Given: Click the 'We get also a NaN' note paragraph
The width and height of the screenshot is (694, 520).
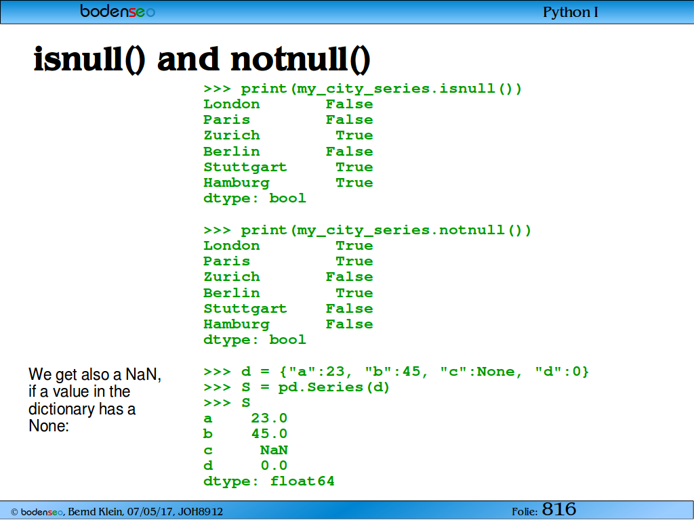Looking at the screenshot, I should pos(95,399).
